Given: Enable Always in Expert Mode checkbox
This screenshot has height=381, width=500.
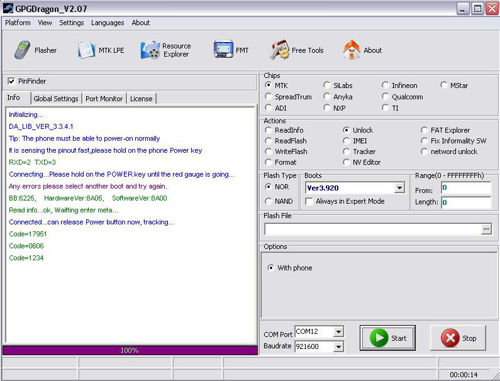Looking at the screenshot, I should click(x=309, y=201).
